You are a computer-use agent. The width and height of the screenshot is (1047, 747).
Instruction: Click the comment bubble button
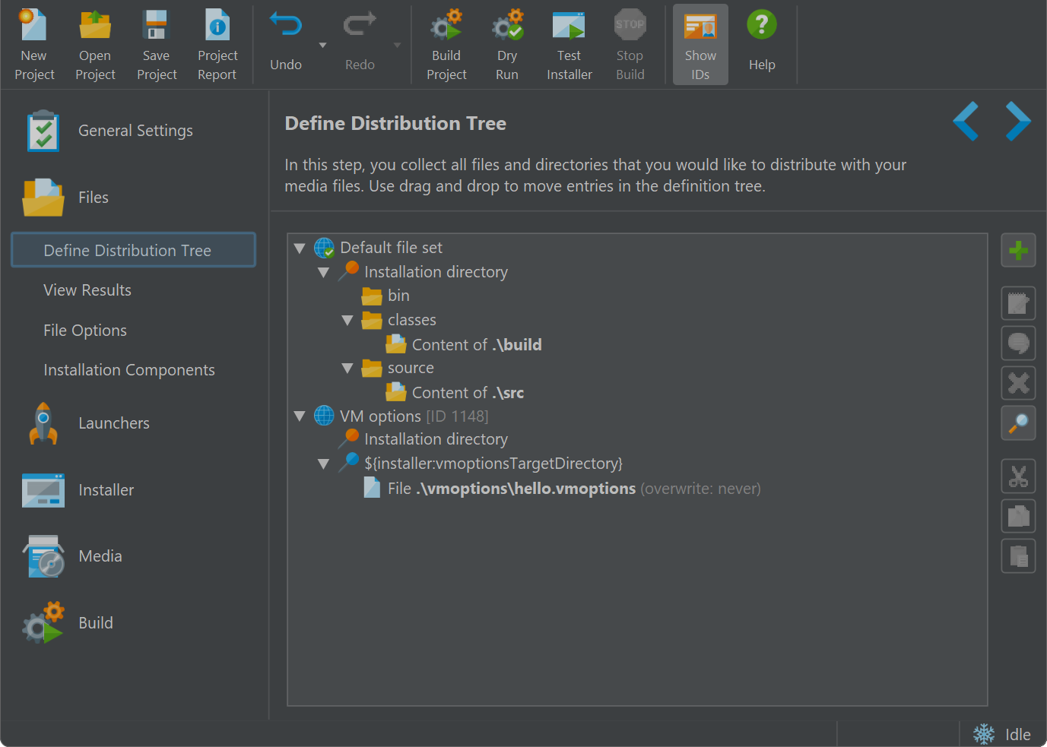pos(1018,343)
